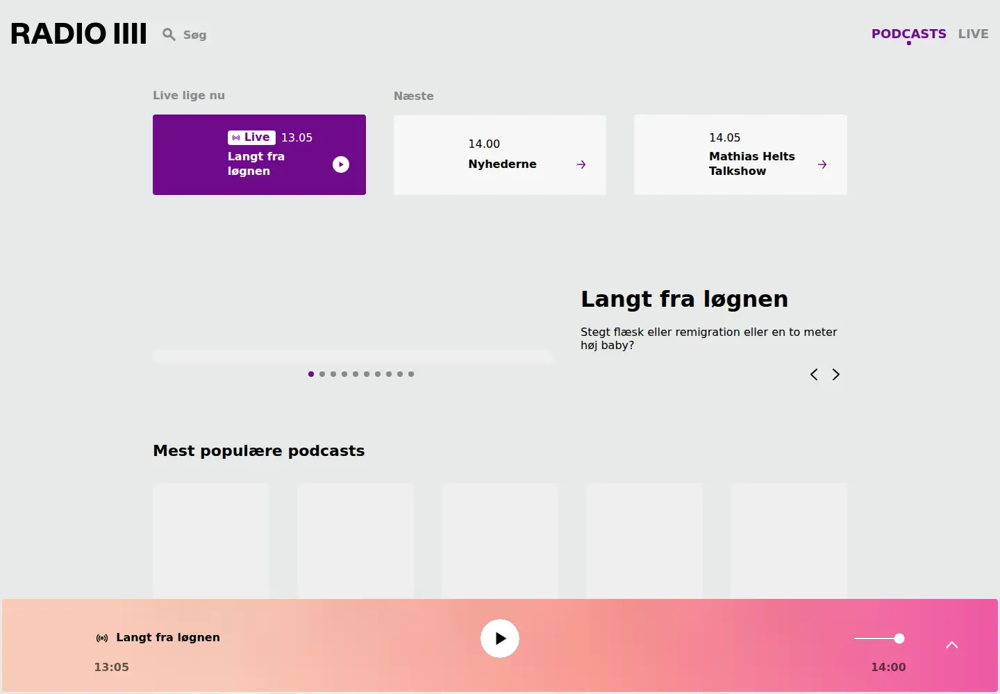The width and height of the screenshot is (1000, 694).
Task: Jump to the second carousel dot
Action: [x=322, y=374]
